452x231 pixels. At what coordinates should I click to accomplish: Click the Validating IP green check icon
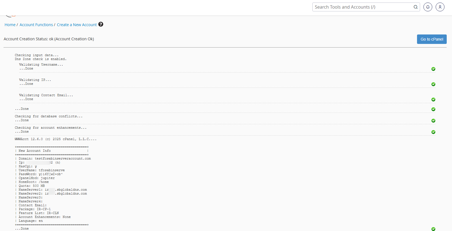[433, 84]
